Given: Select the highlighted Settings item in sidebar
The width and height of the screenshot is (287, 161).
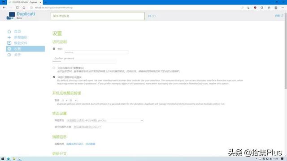Looking at the screenshot, I should coord(25,49).
